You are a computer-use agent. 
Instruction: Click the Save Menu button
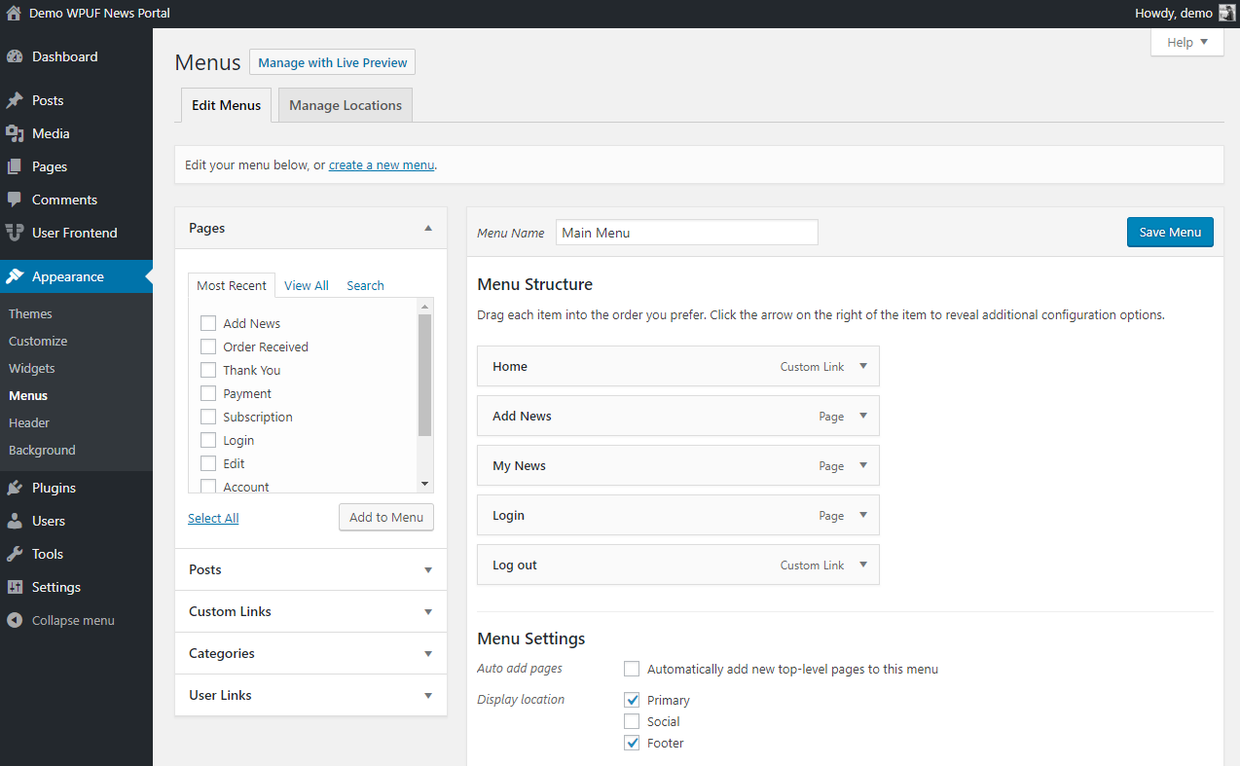pyautogui.click(x=1170, y=232)
